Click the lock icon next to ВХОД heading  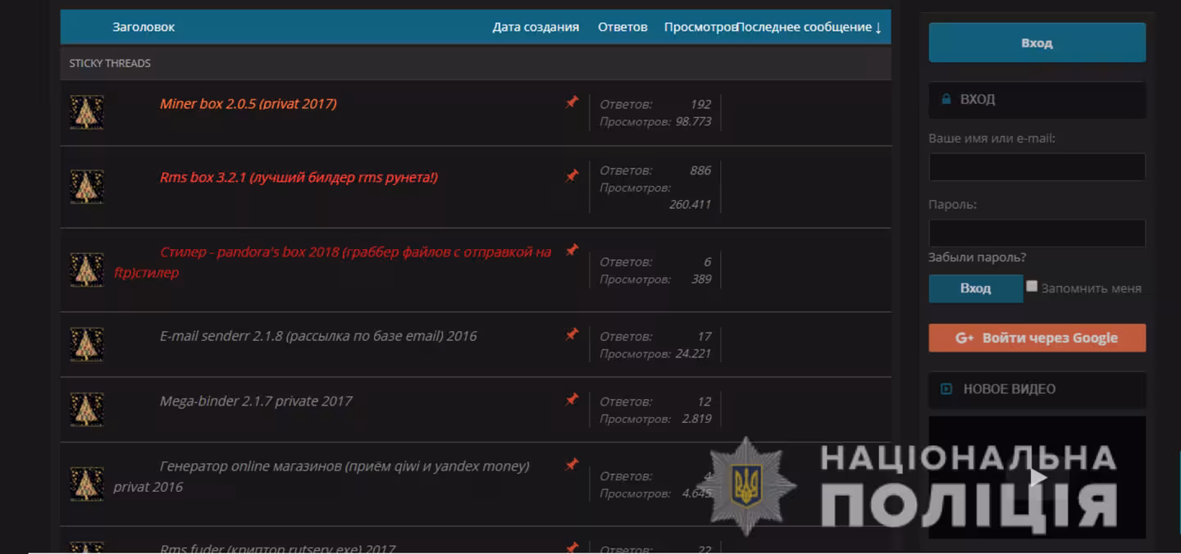pos(946,99)
